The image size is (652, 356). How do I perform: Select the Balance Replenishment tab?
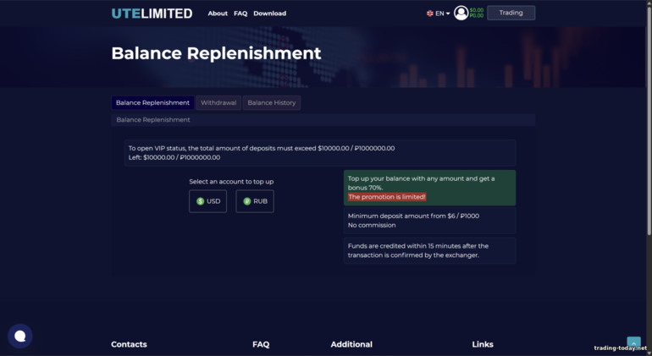tap(152, 103)
